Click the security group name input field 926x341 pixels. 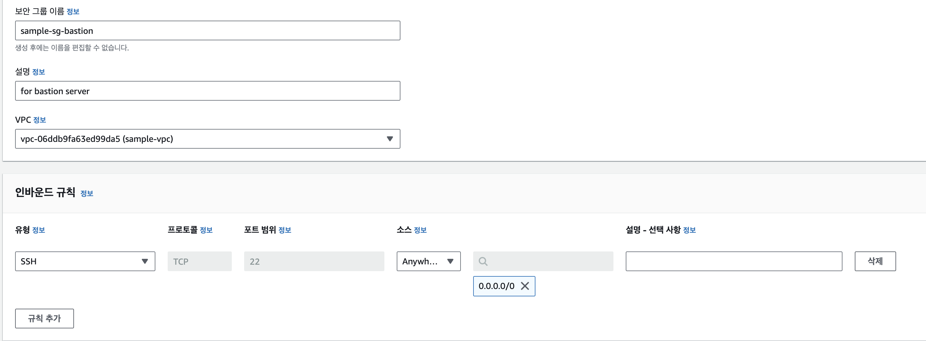click(207, 30)
